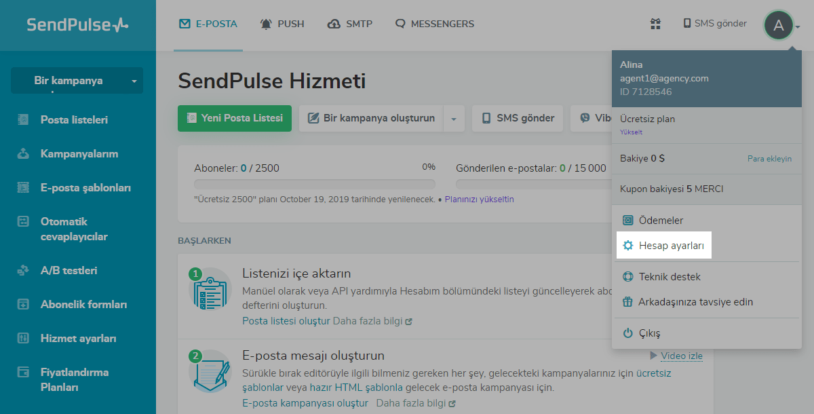Screen dimensions: 814x414
Task: Open Kampanyalarım in sidebar
Action: point(78,154)
